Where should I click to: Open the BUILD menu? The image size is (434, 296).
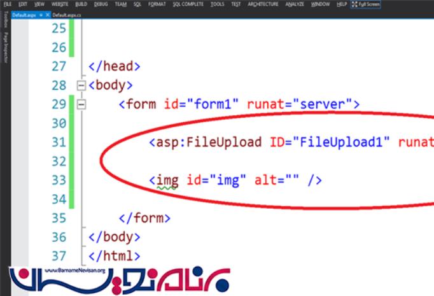pos(81,4)
